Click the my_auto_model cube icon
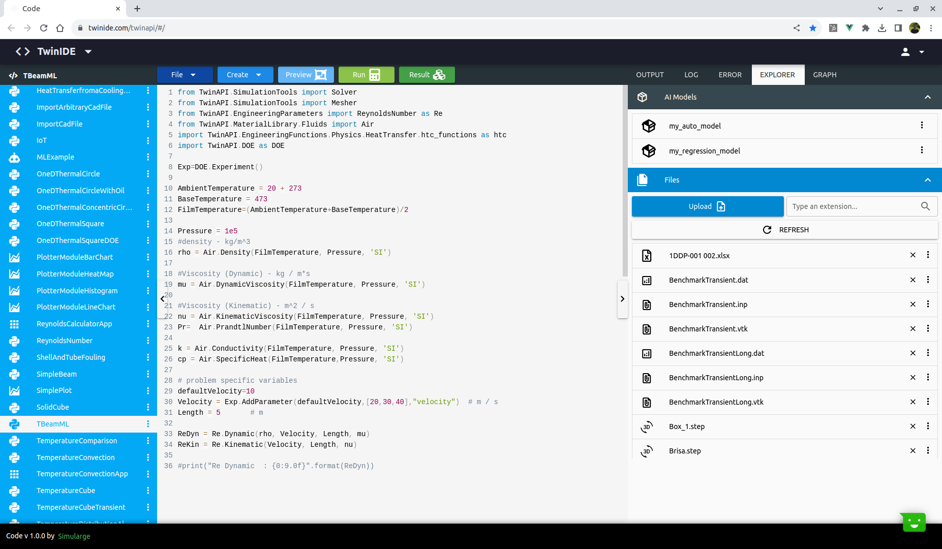The width and height of the screenshot is (942, 549). (648, 126)
